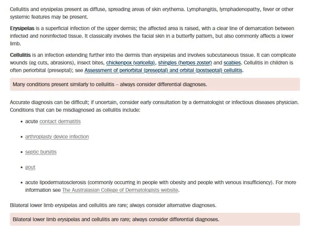Select the septic bursitis link

pyautogui.click(x=41, y=152)
